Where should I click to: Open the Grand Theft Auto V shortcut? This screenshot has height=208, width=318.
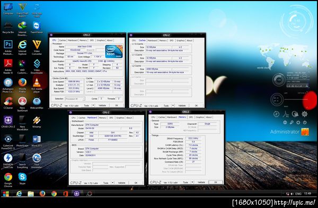pyautogui.click(x=22, y=10)
